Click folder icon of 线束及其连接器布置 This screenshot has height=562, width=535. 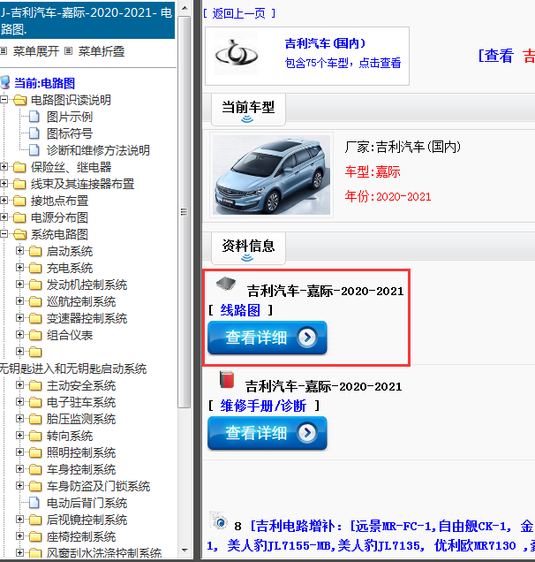coord(19,184)
